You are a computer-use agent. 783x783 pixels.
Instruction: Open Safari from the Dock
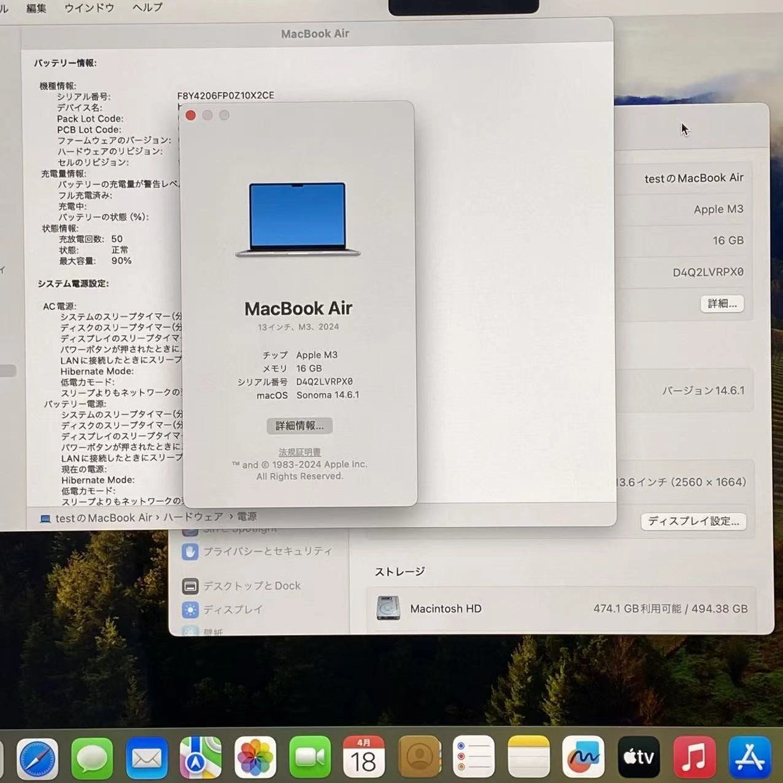(x=37, y=758)
